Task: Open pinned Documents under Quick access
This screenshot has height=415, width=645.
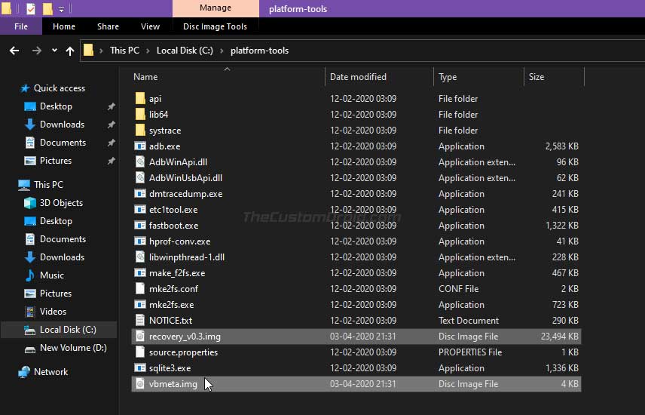Action: pos(63,143)
